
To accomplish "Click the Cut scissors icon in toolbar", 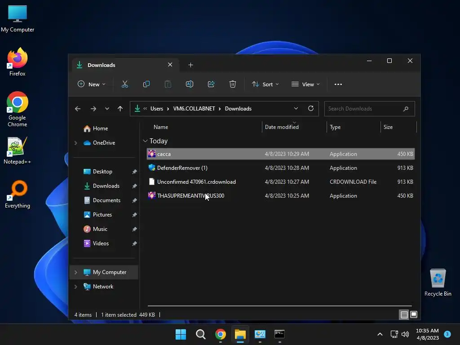I will [x=125, y=84].
